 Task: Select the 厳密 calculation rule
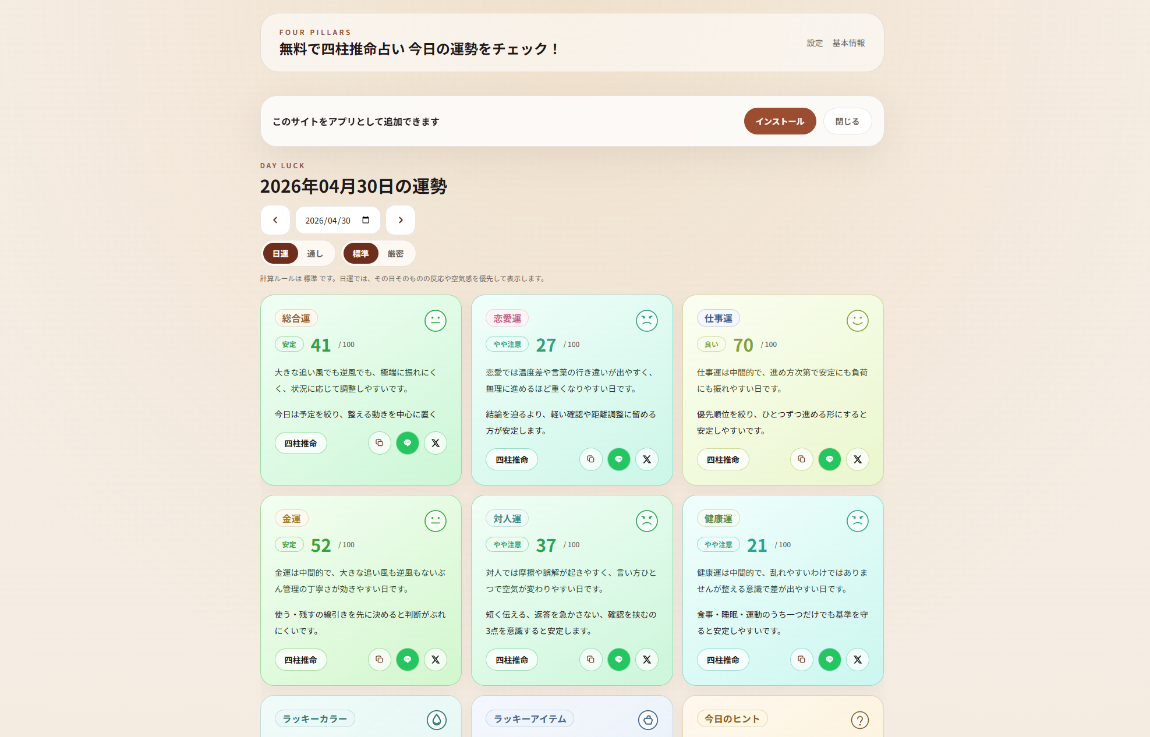click(395, 253)
